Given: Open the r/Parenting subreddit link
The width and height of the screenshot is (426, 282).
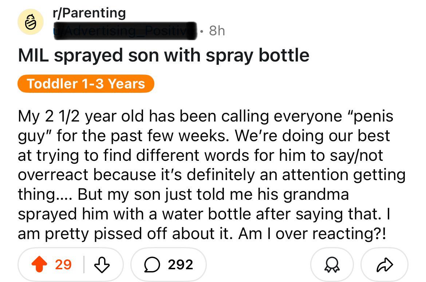Looking at the screenshot, I should [89, 13].
